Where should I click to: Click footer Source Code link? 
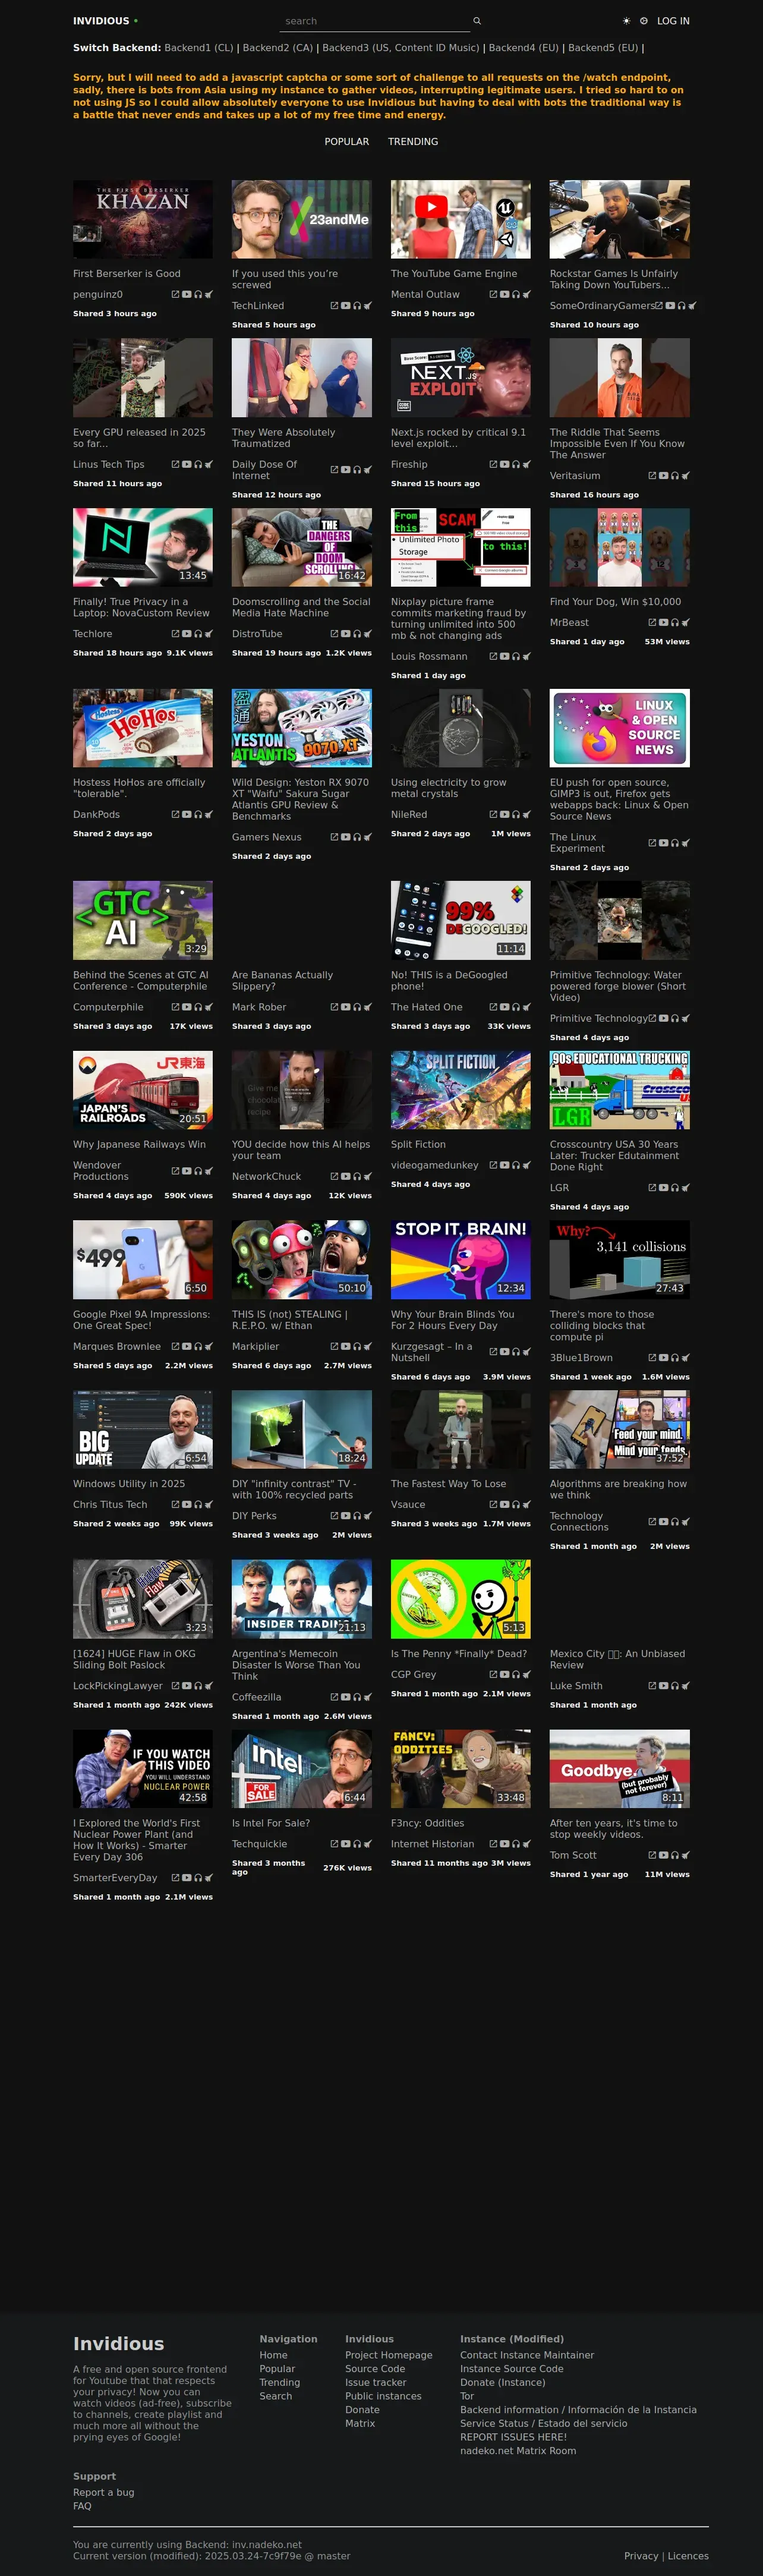(375, 2369)
